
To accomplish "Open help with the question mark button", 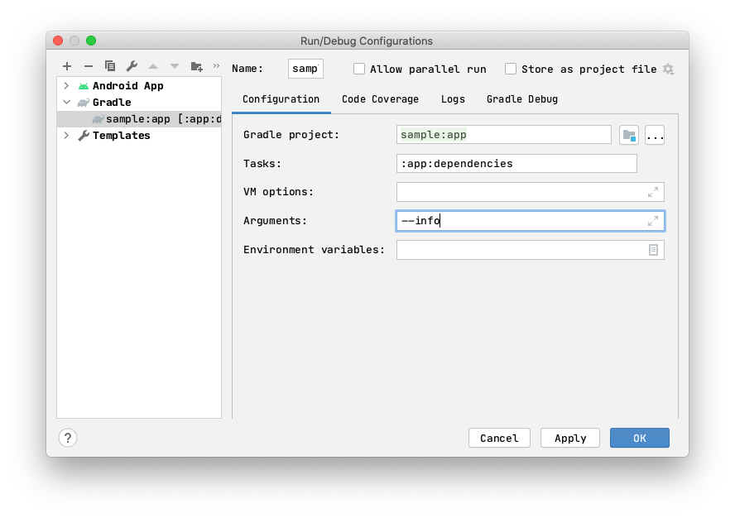I will tap(67, 438).
